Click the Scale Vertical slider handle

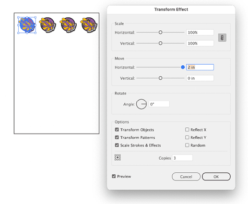[160, 43]
